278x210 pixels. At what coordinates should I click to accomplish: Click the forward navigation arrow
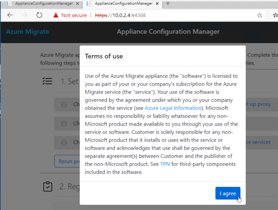pyautogui.click(x=25, y=15)
